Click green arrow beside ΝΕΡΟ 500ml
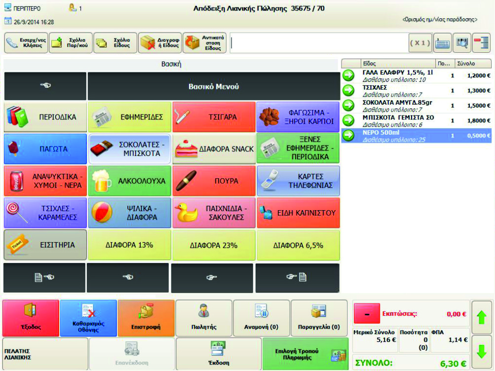Viewport: 495px width, 371px height. (348, 136)
